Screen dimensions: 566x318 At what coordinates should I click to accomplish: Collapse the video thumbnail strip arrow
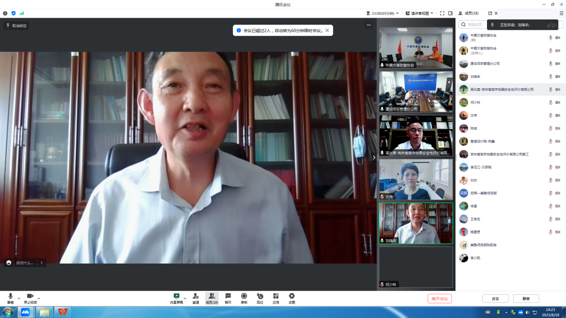click(x=374, y=157)
